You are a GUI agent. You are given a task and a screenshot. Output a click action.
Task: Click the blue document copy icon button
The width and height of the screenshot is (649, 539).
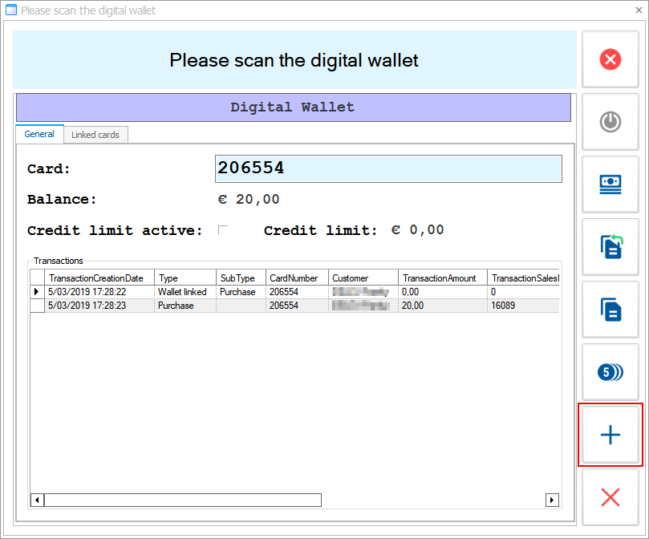(610, 309)
